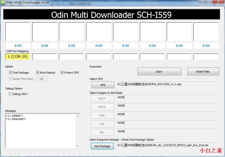225x157 pixels.
Task: Click the Message box scroll down arrow
Action: [x=78, y=146]
